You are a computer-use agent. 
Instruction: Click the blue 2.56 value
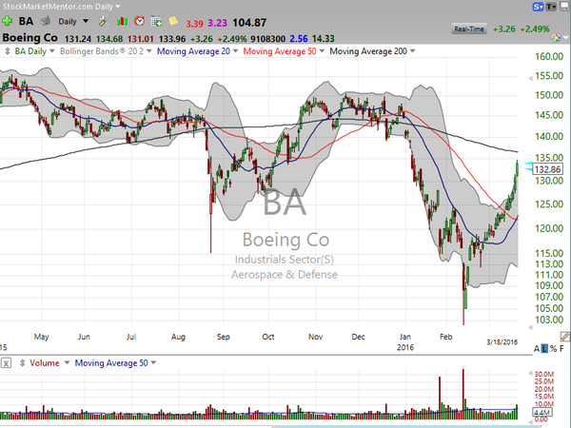tap(299, 39)
